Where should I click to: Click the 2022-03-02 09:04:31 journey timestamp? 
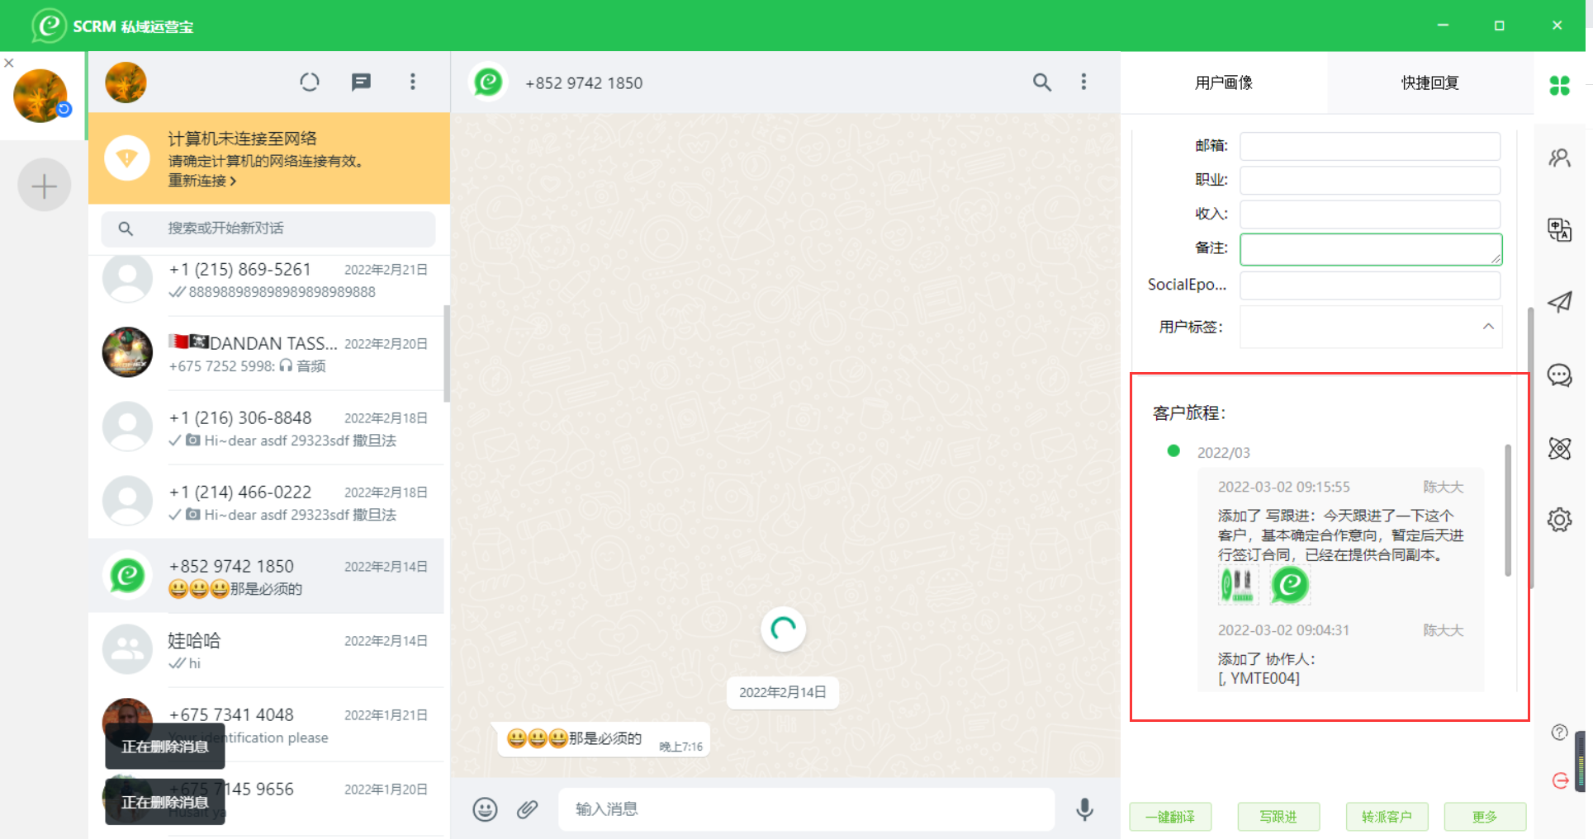(1284, 631)
